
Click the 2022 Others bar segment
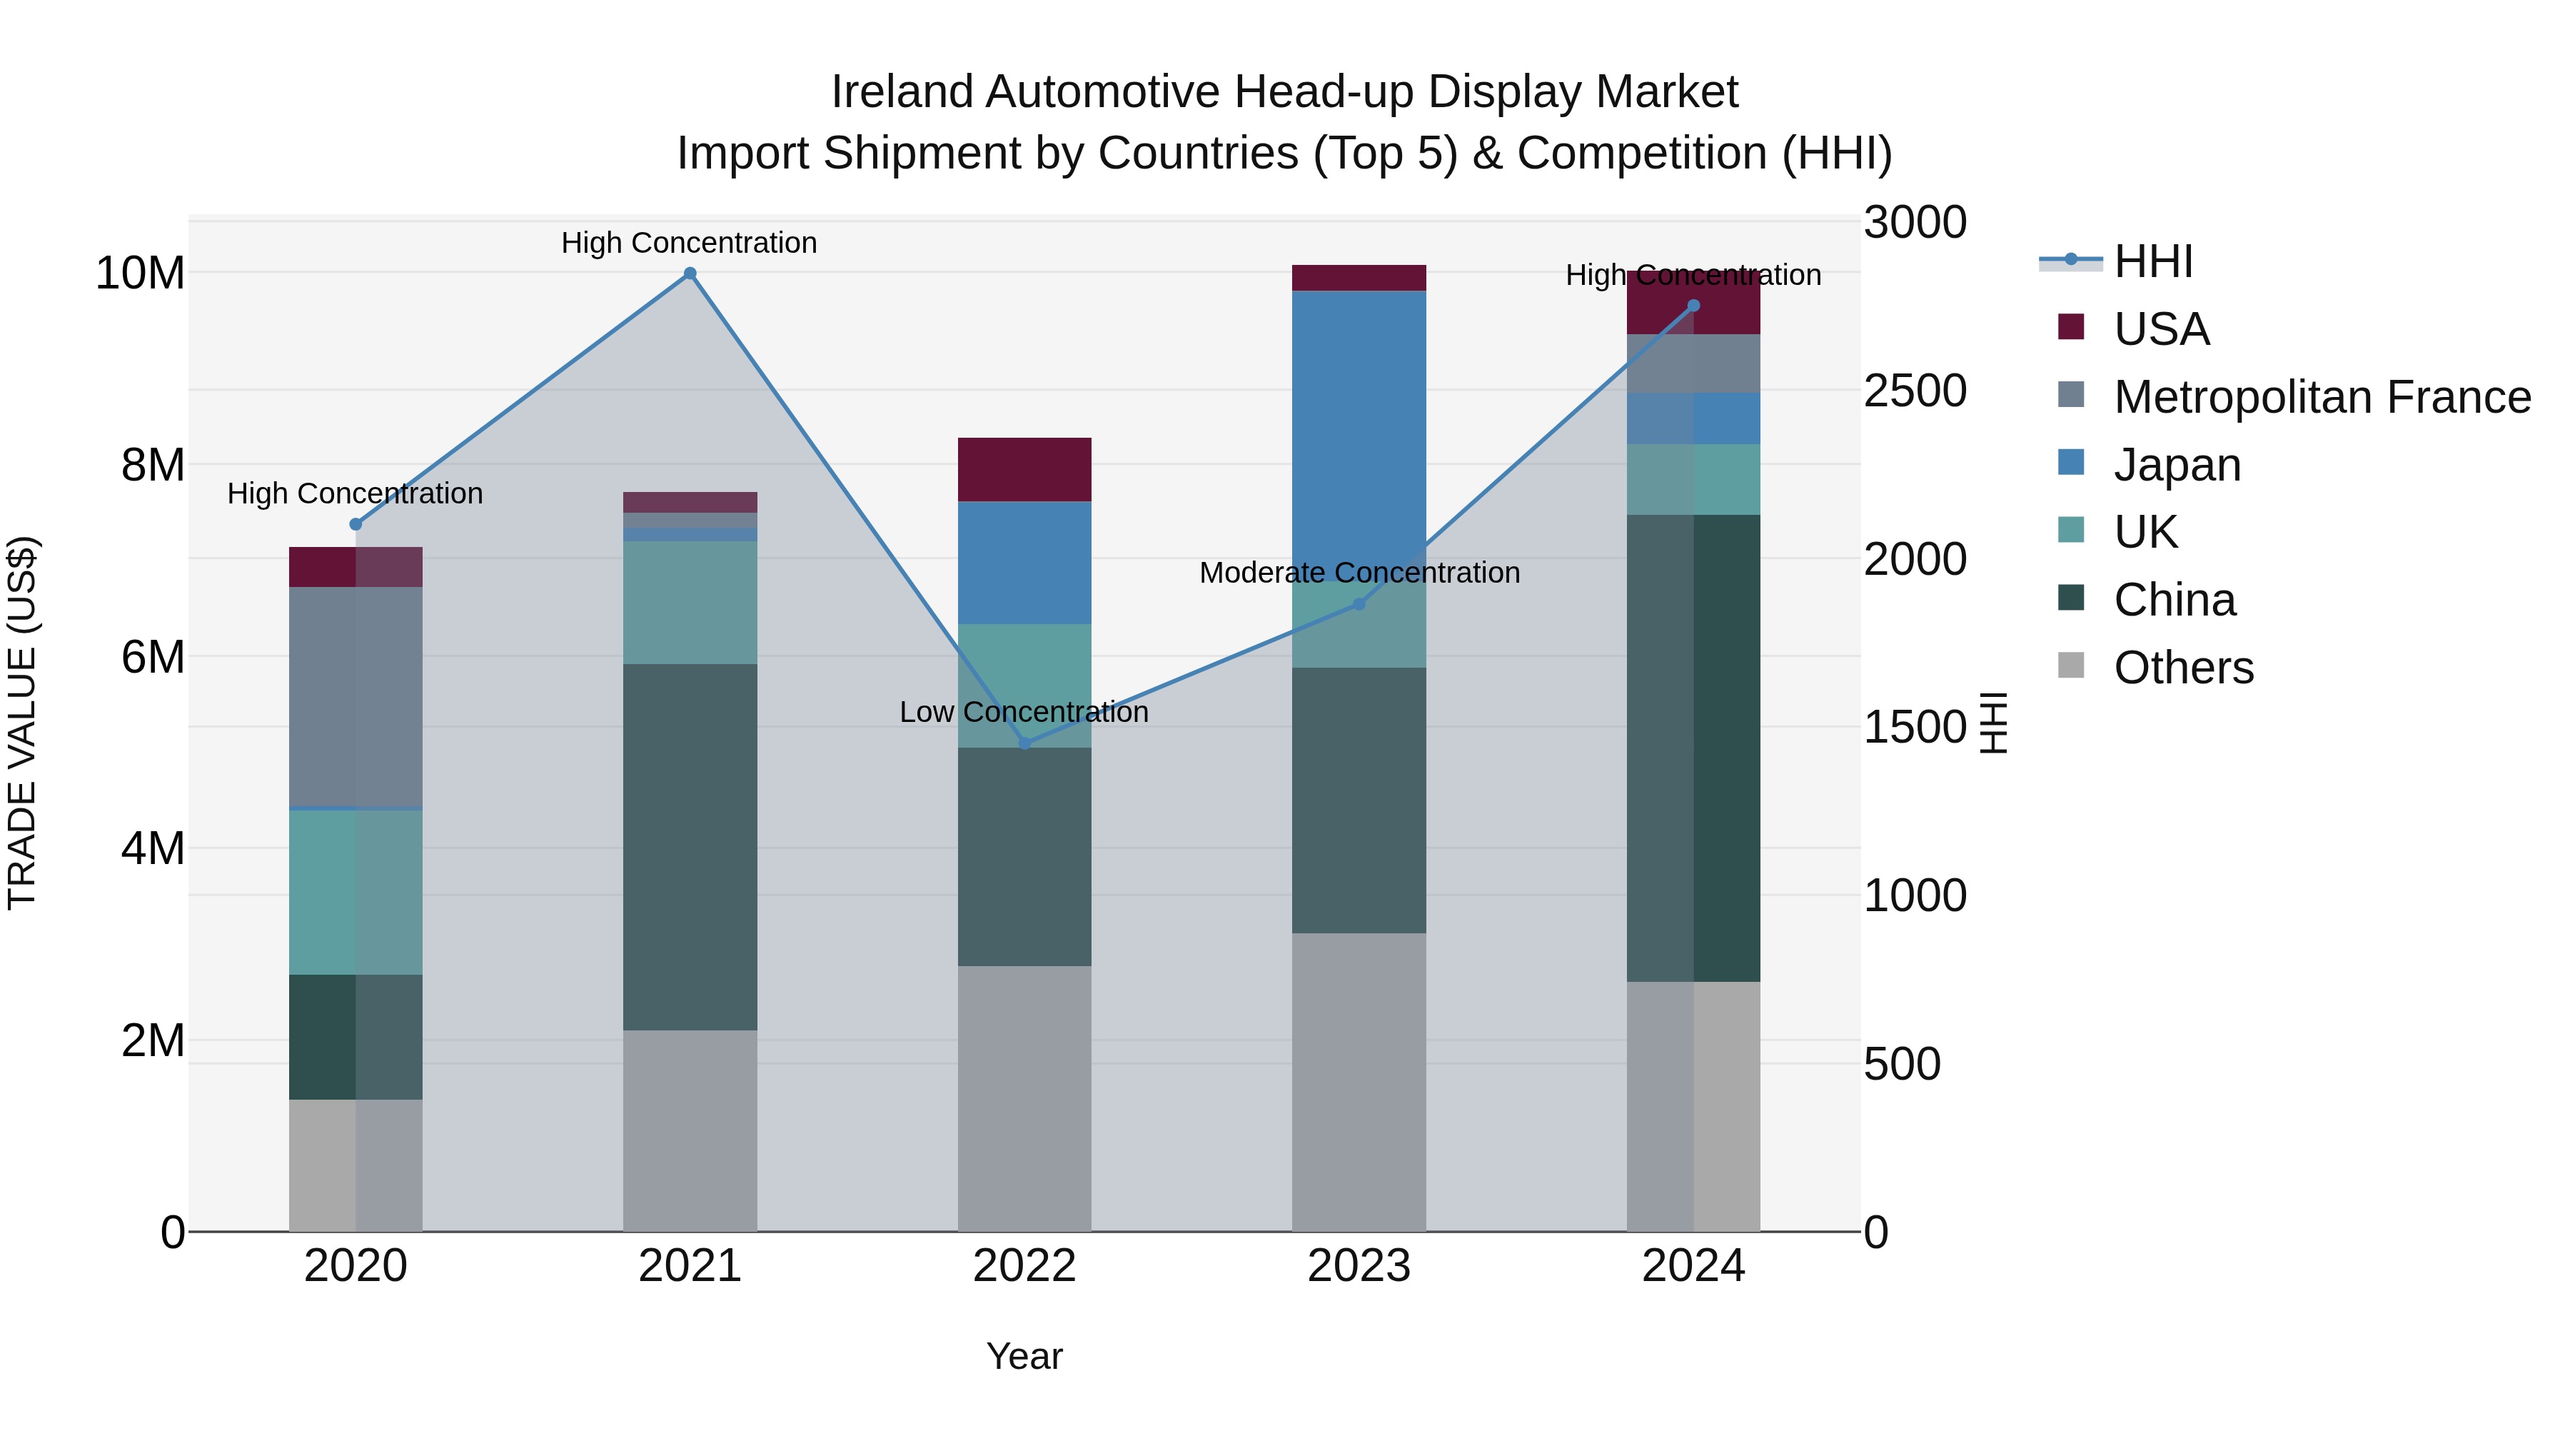[1024, 1099]
